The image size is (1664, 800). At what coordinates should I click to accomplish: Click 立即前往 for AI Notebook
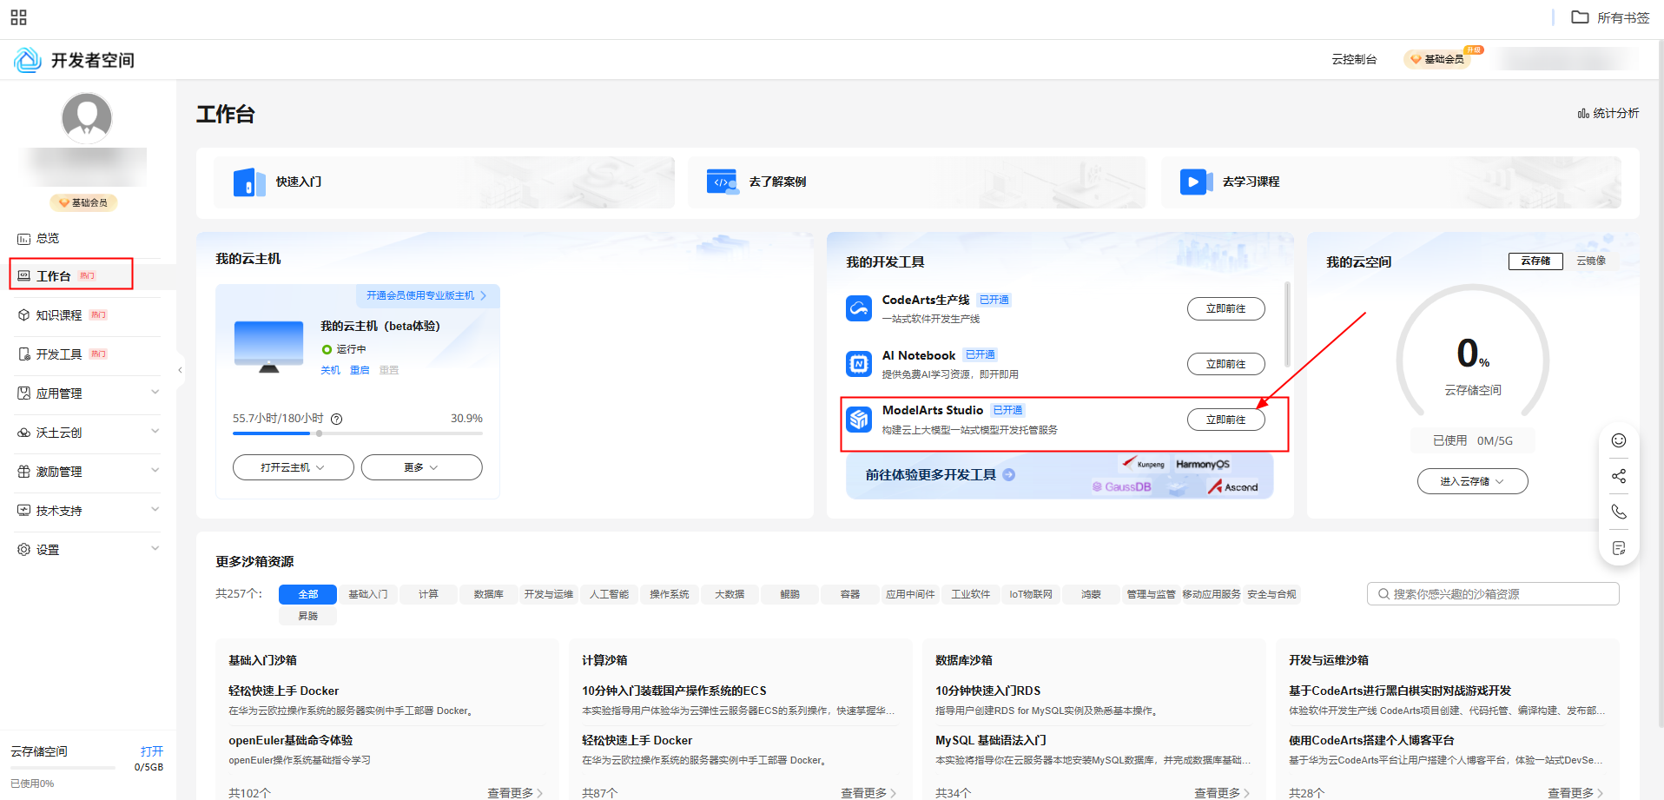click(1225, 364)
